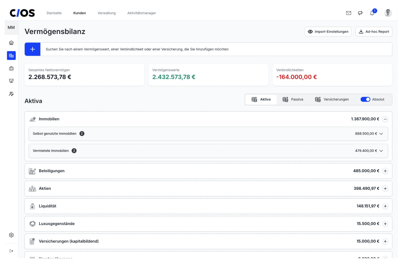
Task: Click the Versicherungen (kapitalbildend) document icon
Action: pyautogui.click(x=32, y=241)
